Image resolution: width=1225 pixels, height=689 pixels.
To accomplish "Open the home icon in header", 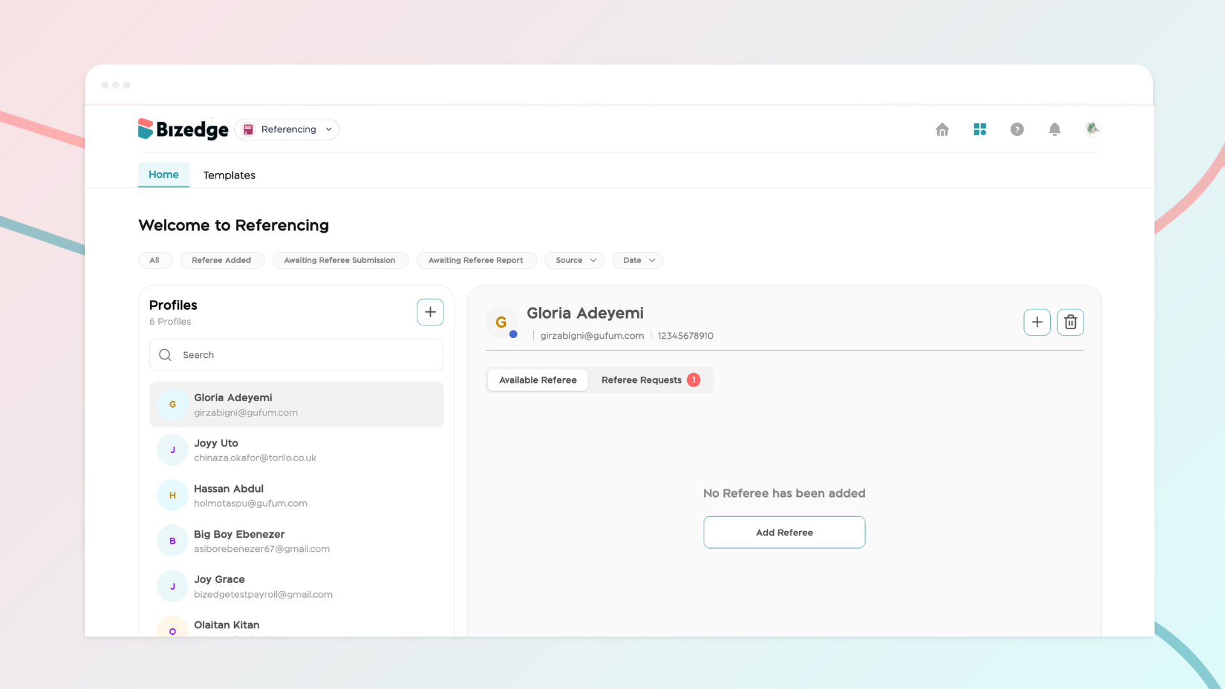I will (942, 130).
